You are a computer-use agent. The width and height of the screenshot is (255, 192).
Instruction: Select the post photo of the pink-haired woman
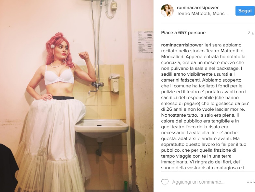pos(77,96)
